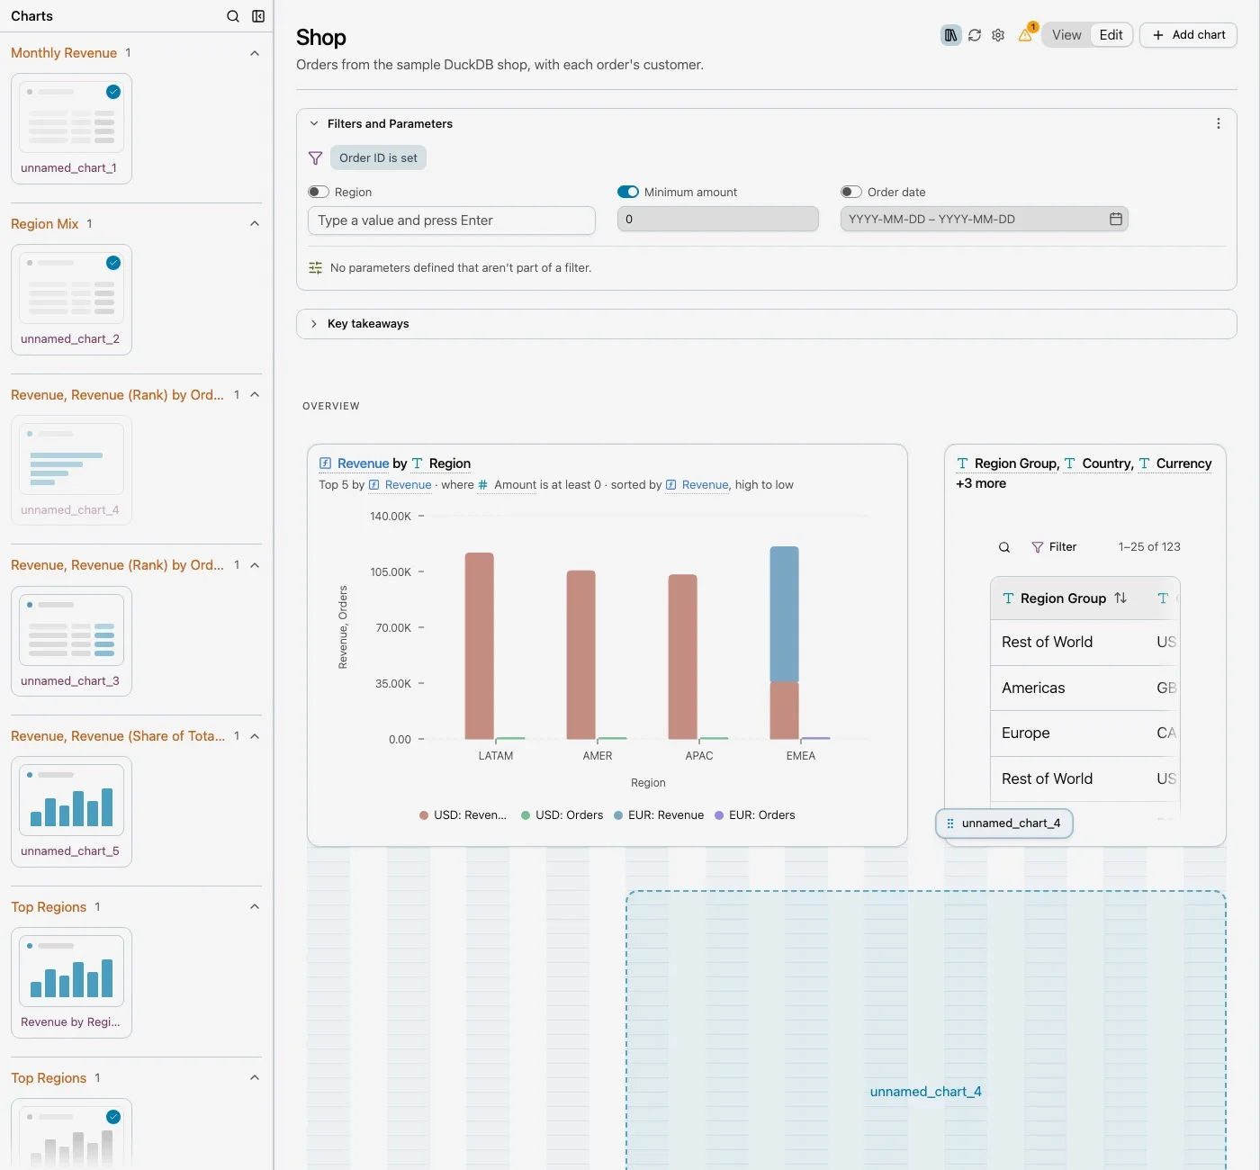The height and width of the screenshot is (1170, 1260).
Task: Click the Europe table row
Action: coord(1085,733)
